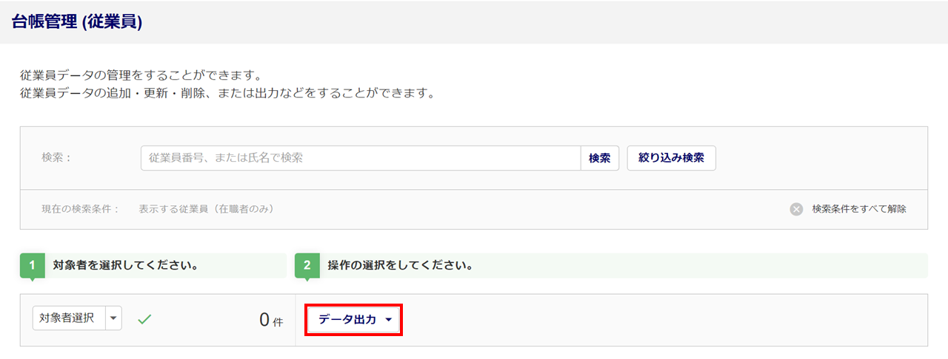Expand the 対象者選択 dropdown arrow

point(114,318)
